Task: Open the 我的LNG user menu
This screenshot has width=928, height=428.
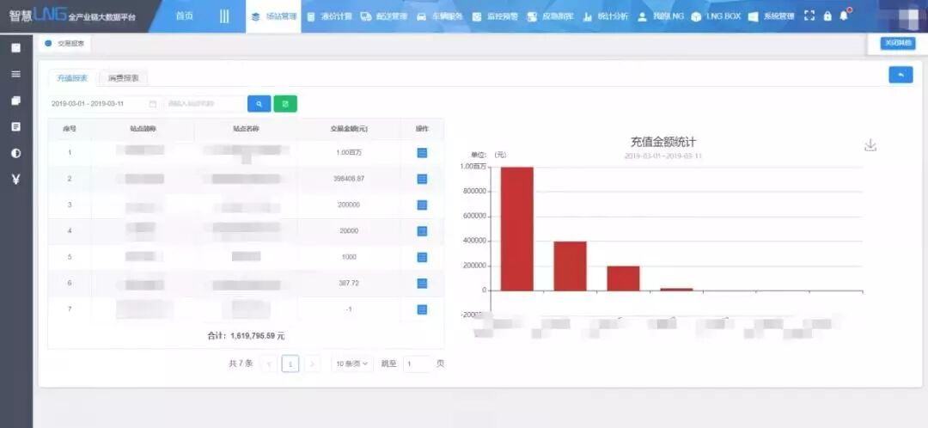Action: click(661, 16)
